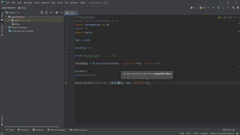Click the Debug bug icon
This screenshot has height=135, width=240.
point(218,7)
